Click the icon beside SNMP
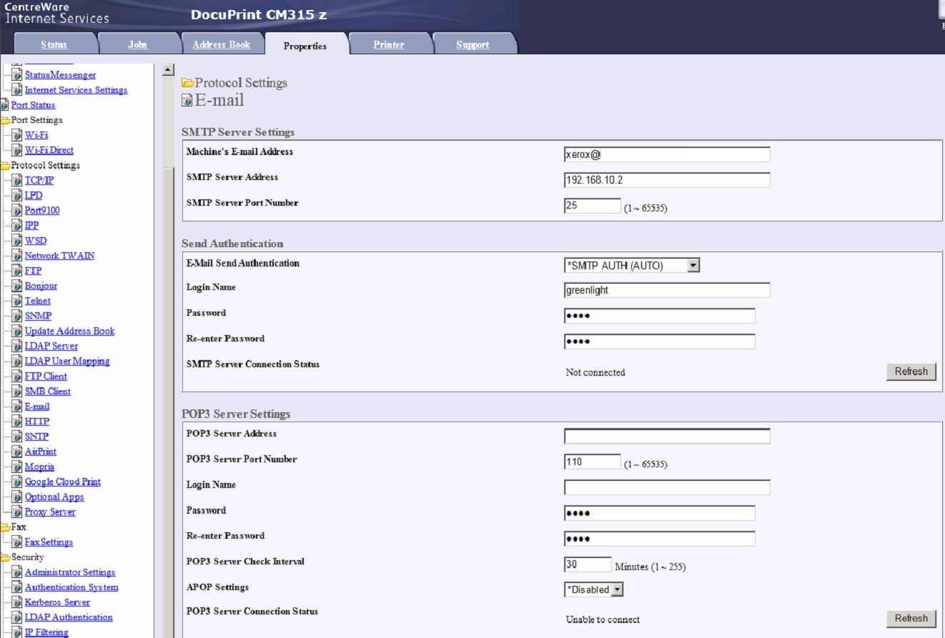The height and width of the screenshot is (638, 945). 18,316
